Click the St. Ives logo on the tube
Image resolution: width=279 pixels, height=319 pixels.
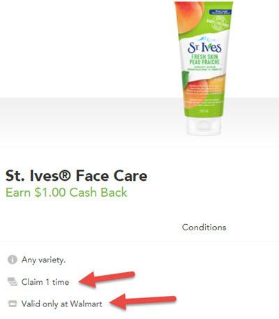204,47
